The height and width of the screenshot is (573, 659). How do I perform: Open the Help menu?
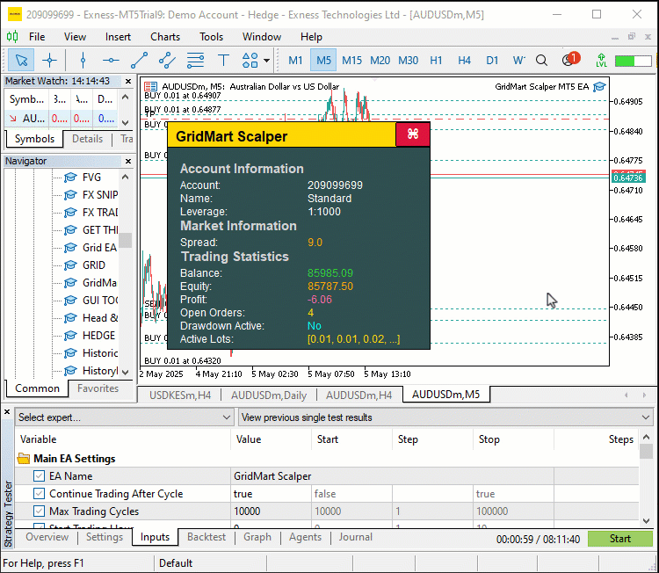(x=311, y=37)
